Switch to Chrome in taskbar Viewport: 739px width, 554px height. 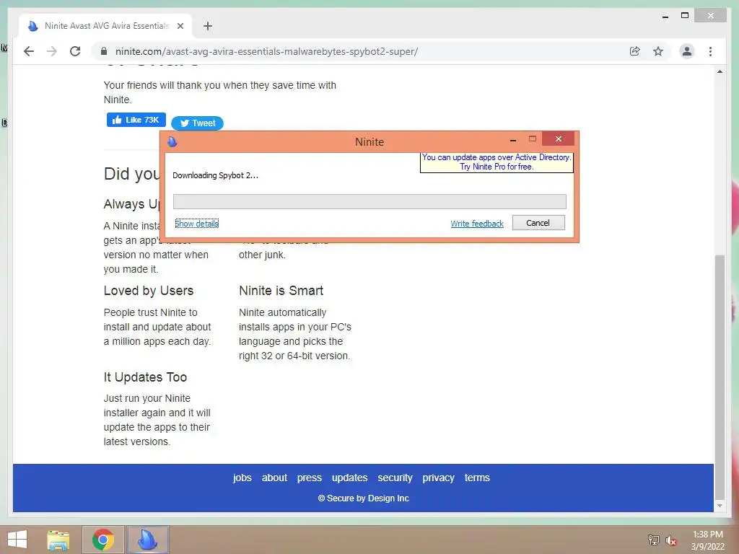coord(103,540)
